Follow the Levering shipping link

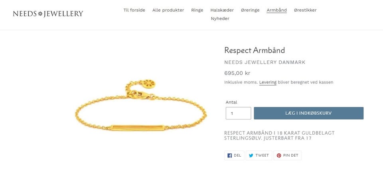[x=268, y=82]
